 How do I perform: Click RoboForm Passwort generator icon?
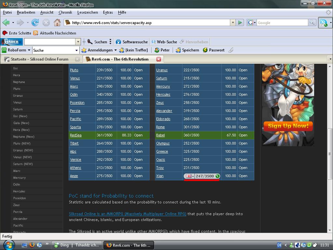coord(213,50)
